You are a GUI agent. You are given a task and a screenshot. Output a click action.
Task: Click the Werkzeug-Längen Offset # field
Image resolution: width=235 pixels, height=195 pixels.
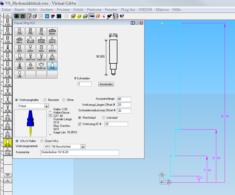coord(124,105)
